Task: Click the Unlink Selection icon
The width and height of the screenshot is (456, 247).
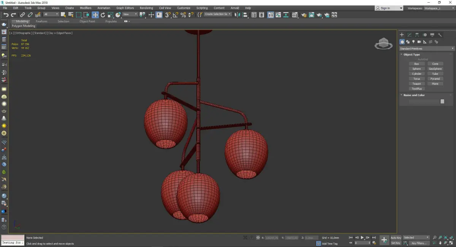Action: pyautogui.click(x=30, y=15)
